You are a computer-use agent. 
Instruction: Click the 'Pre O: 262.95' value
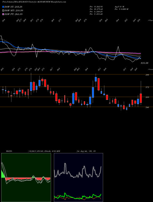[x=96, y=6]
